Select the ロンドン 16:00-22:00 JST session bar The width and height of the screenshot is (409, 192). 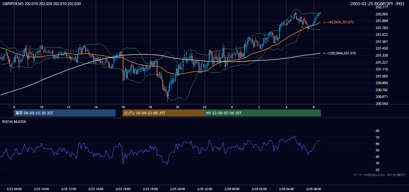point(163,113)
